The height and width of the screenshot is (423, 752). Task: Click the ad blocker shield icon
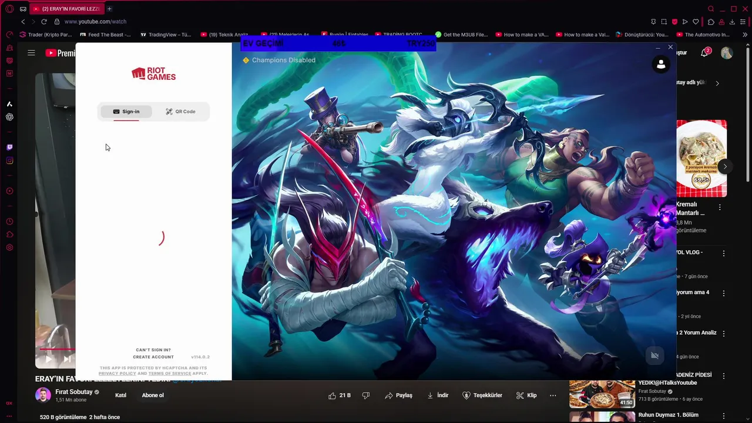[x=674, y=22]
